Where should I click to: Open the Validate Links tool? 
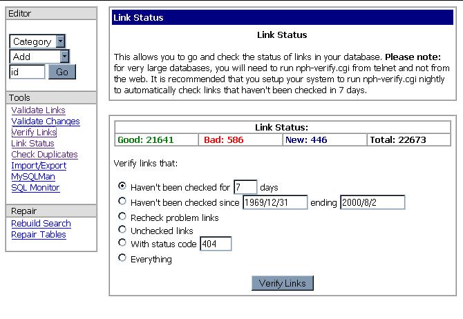point(38,110)
